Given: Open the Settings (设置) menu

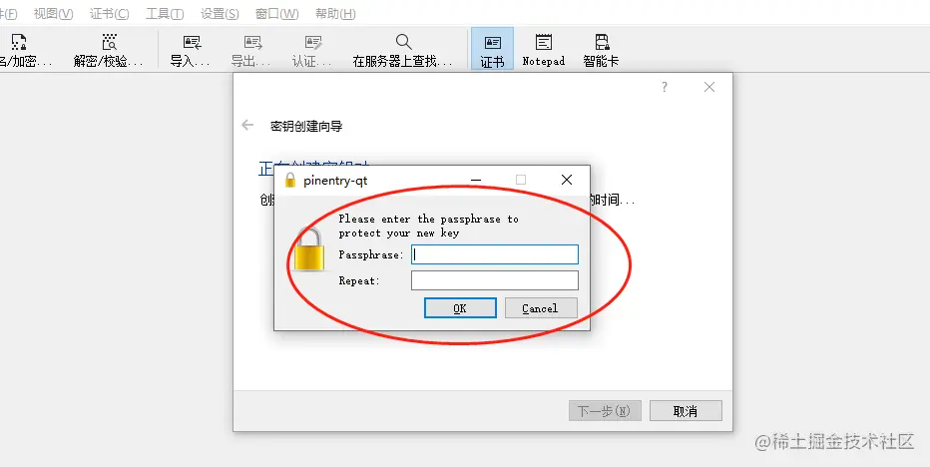Looking at the screenshot, I should pyautogui.click(x=221, y=13).
